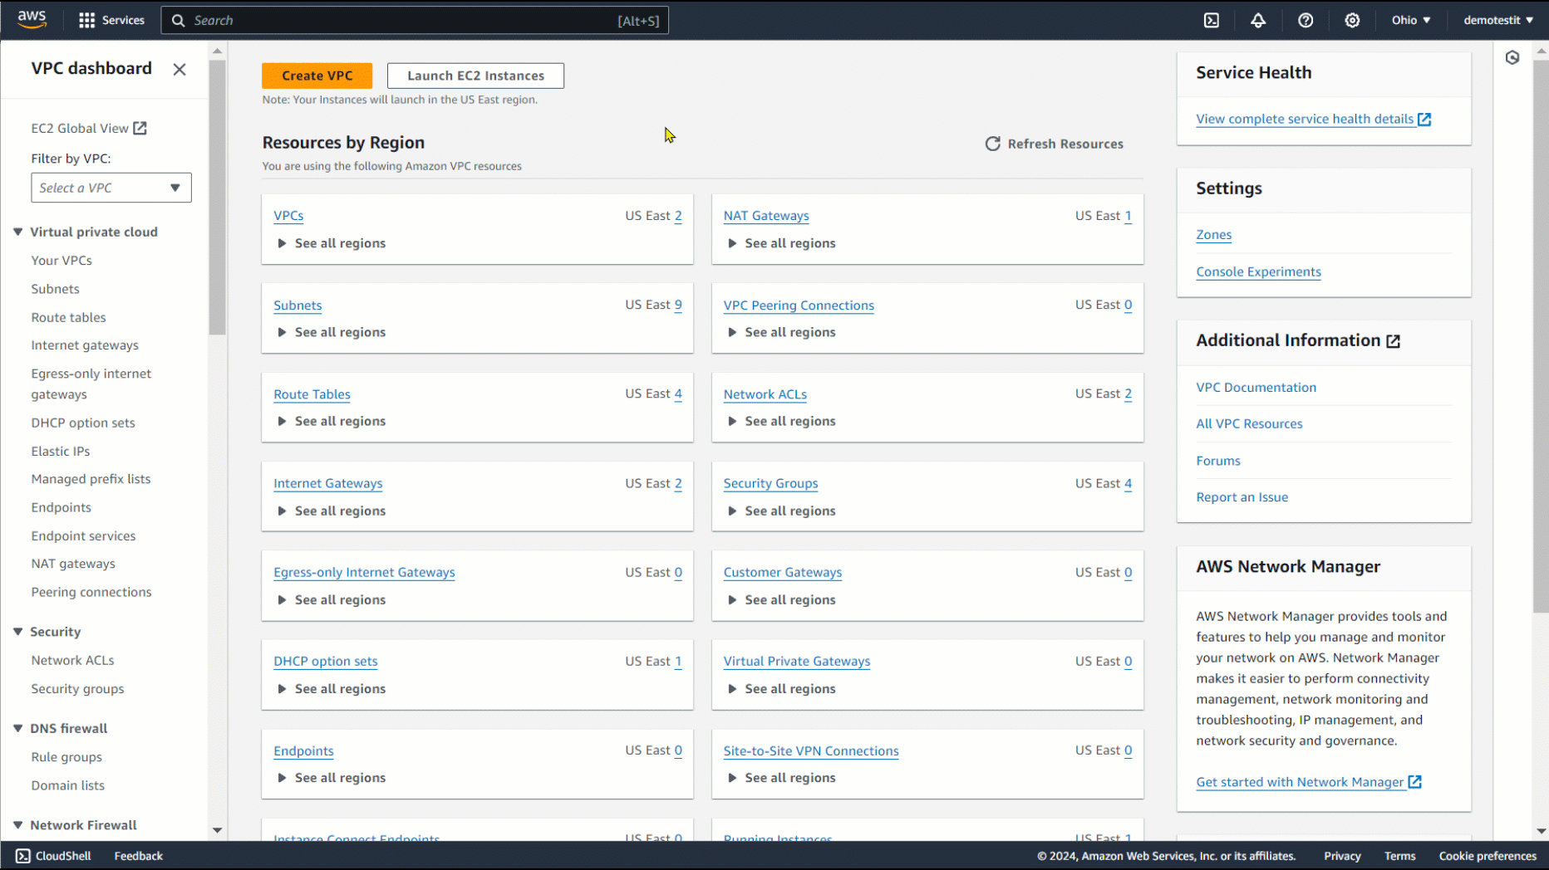Expand See all regions under Subnets
1549x870 pixels.
332,332
